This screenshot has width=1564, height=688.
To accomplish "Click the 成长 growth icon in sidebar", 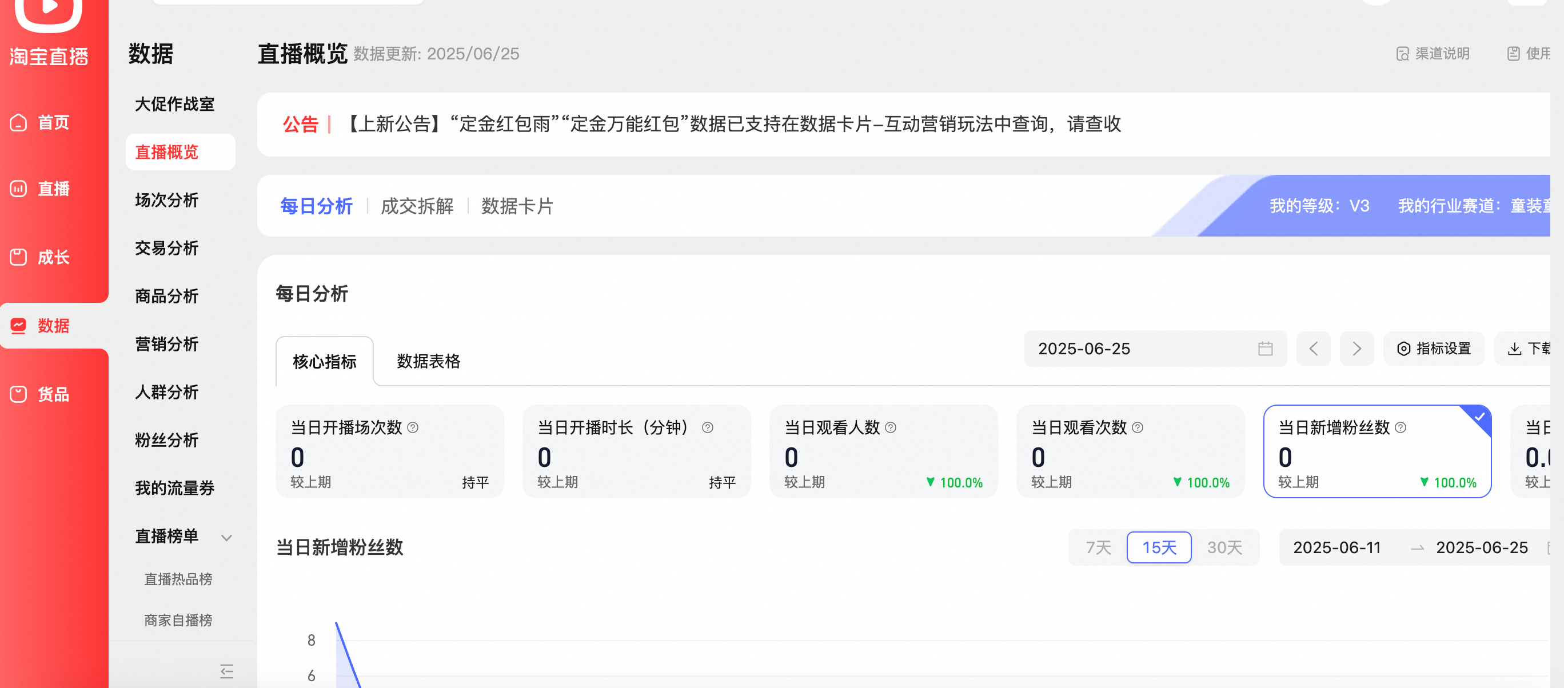I will pyautogui.click(x=18, y=257).
